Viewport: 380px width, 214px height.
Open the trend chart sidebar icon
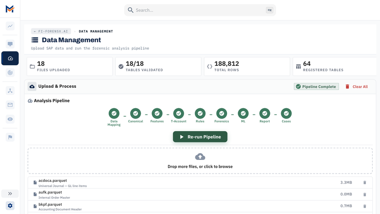pyautogui.click(x=10, y=26)
